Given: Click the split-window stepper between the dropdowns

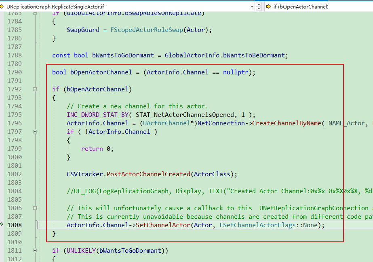Looking at the screenshot, I should pos(259,6).
